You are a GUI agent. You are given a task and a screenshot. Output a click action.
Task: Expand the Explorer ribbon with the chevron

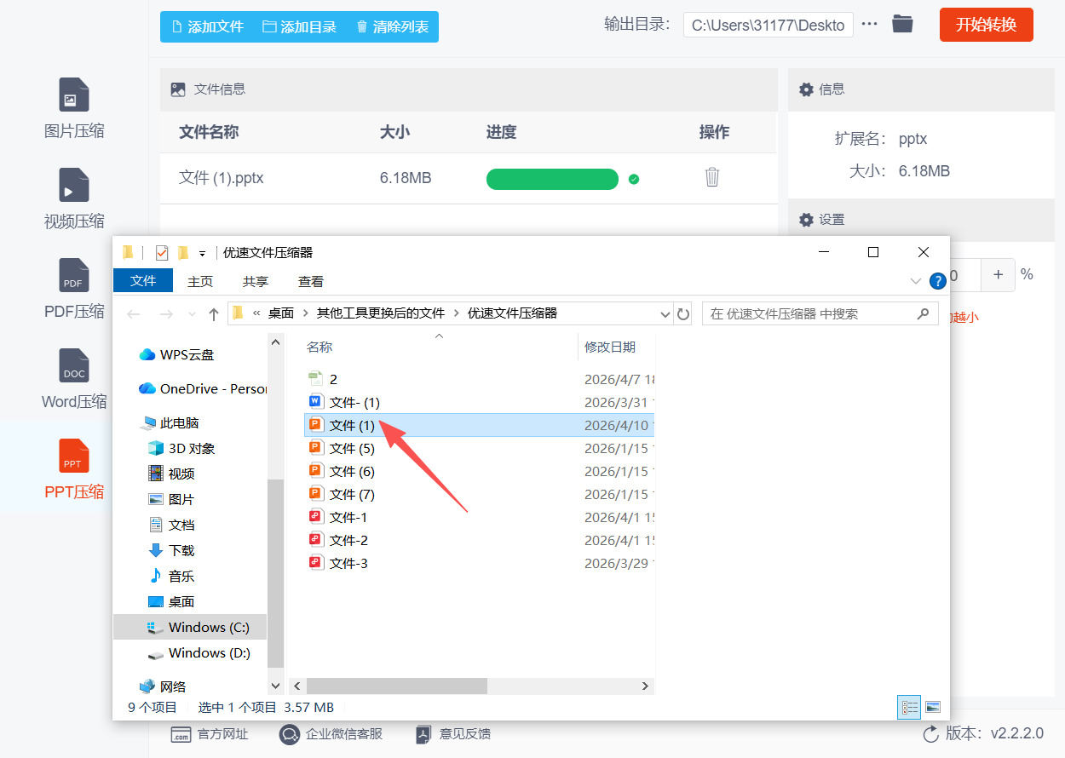click(x=916, y=281)
